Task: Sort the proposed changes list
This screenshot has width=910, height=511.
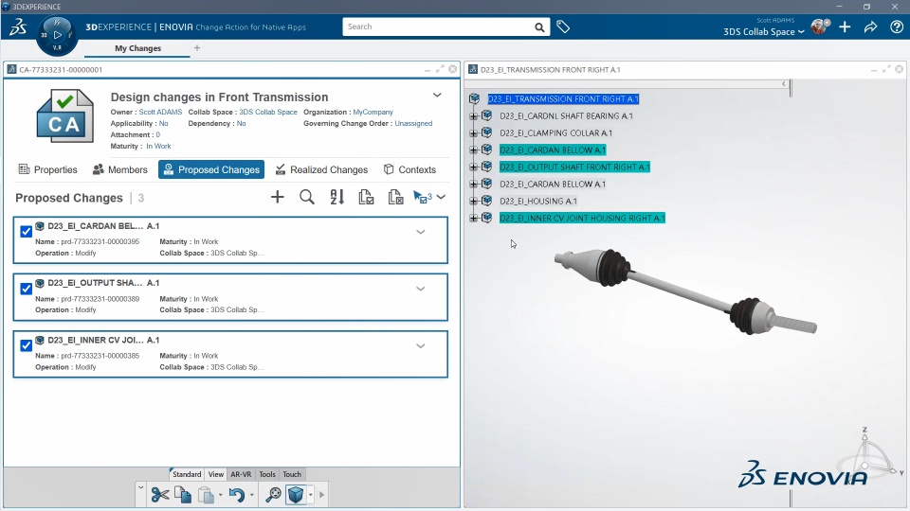Action: [x=337, y=197]
